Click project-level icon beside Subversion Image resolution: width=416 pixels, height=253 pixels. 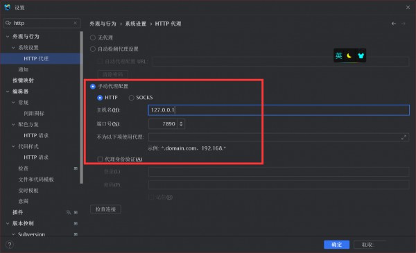coord(76,234)
